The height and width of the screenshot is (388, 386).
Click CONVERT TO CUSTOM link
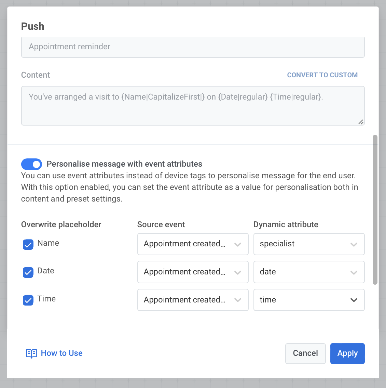click(x=322, y=75)
